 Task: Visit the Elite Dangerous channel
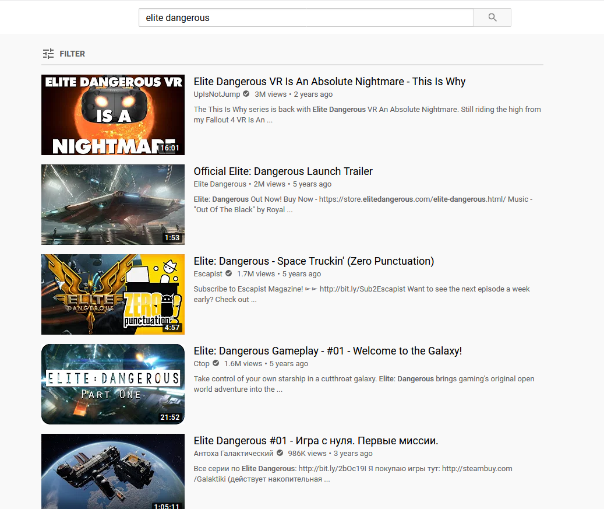point(220,184)
